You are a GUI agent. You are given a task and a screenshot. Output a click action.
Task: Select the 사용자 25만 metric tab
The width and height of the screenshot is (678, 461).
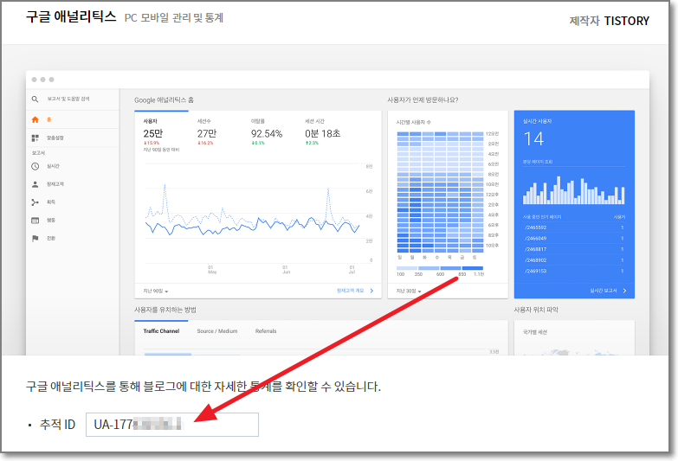pyautogui.click(x=161, y=134)
